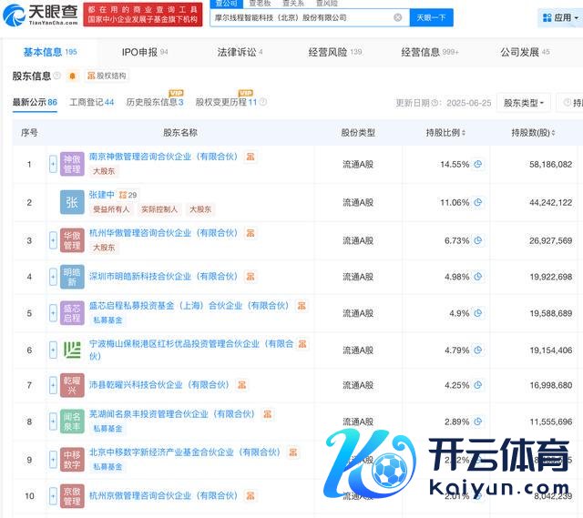Open the 股东类型 dropdown filter

click(526, 103)
